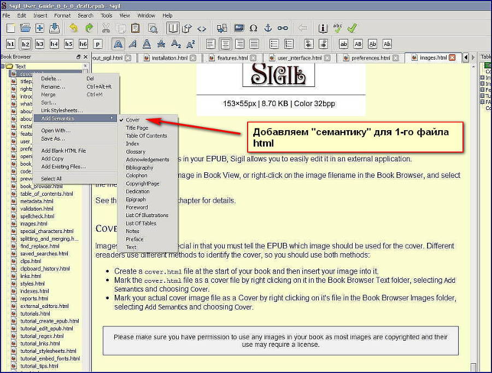Screen dimensions: 492x373
Task: Click the green Validate checkmark icon
Action: coord(352,28)
